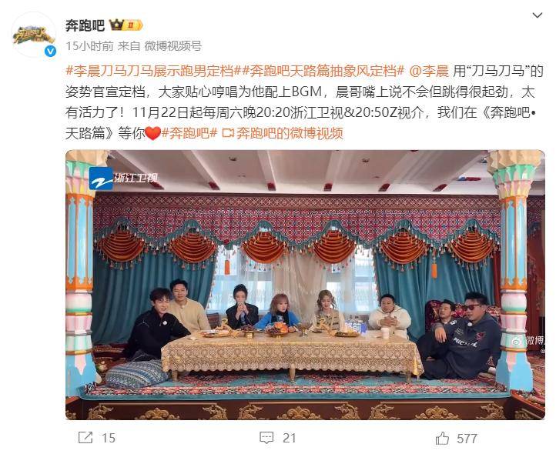The width and height of the screenshot is (556, 454).
Task: Open the @李晨 mention link
Action: [x=429, y=71]
